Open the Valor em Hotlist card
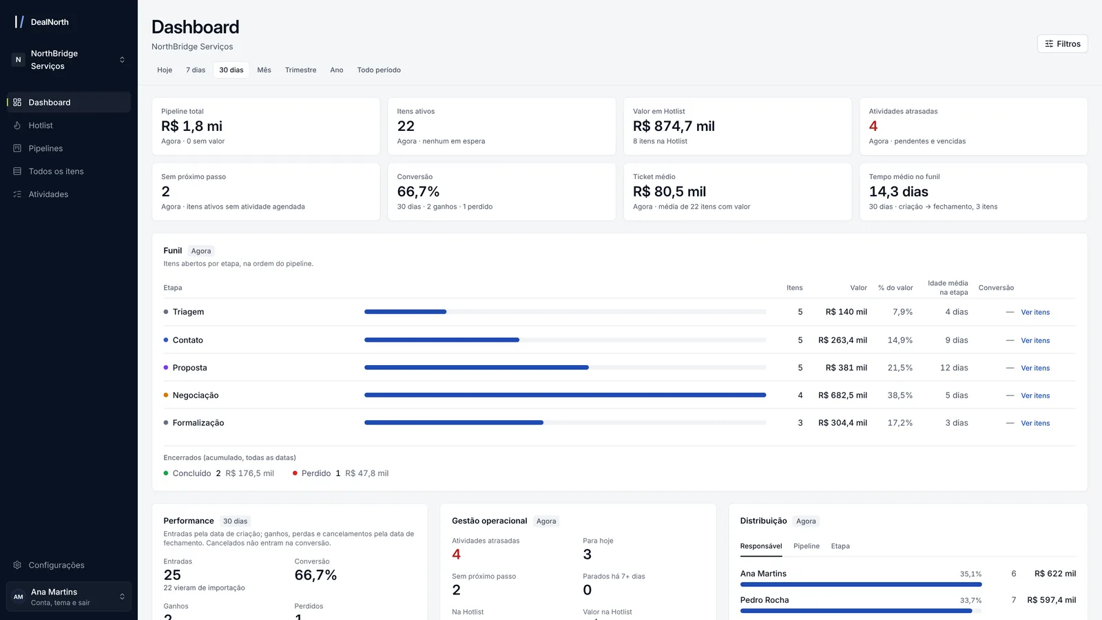Image resolution: width=1102 pixels, height=620 pixels. point(738,126)
